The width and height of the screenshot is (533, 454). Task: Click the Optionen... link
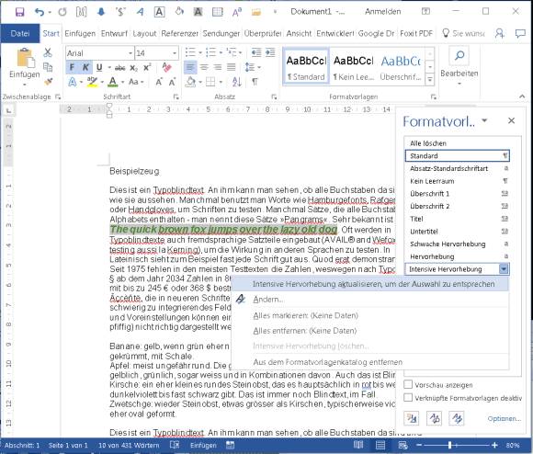pyautogui.click(x=505, y=419)
